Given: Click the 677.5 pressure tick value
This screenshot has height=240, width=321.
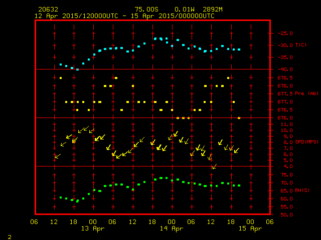Looking at the screenshot, I should (x=285, y=93).
